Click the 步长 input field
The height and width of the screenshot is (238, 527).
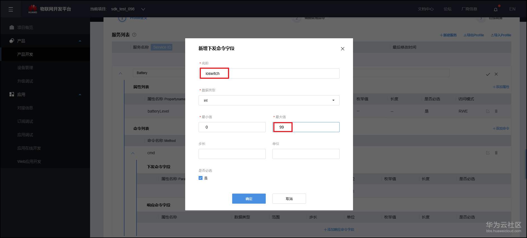pyautogui.click(x=232, y=154)
